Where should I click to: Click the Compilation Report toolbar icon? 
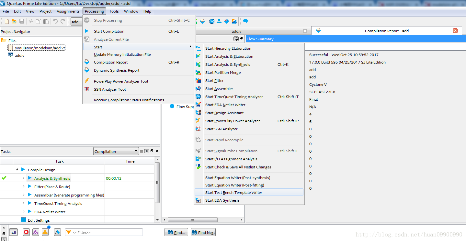(202, 21)
